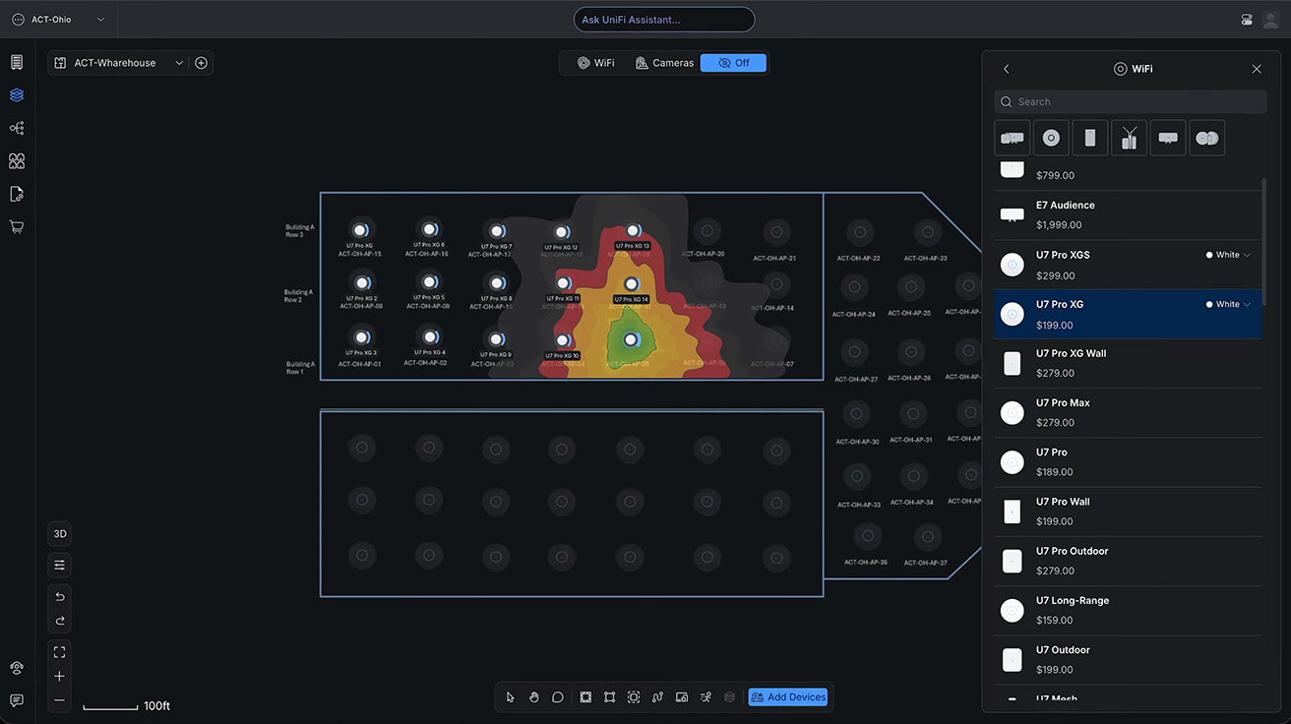Open the shopping cart sidebar icon
This screenshot has width=1291, height=724.
(17, 226)
